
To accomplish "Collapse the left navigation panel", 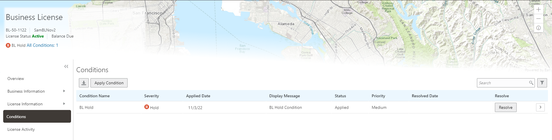I will click(66, 66).
